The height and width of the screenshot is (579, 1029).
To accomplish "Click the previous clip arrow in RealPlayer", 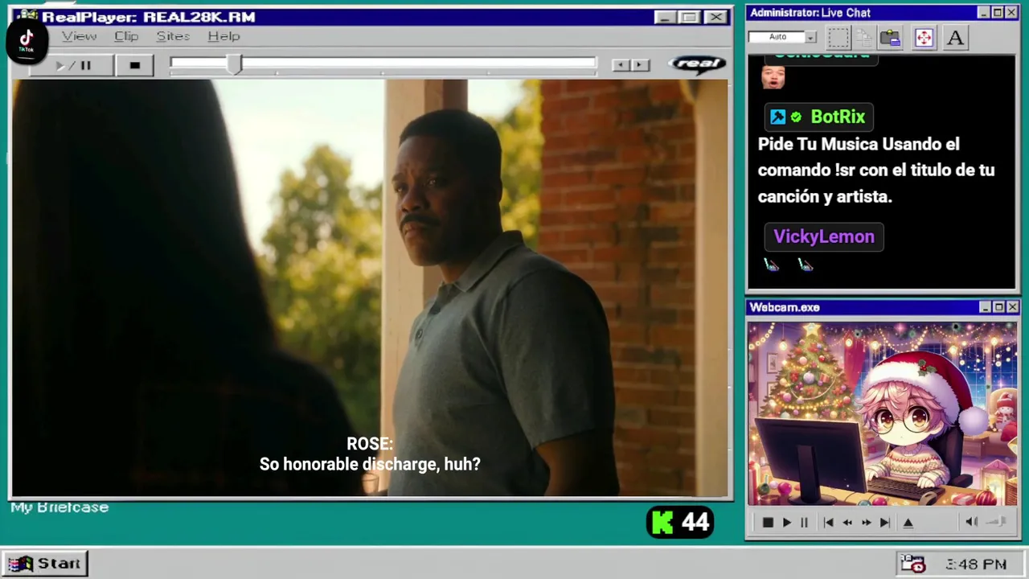I will 620,65.
